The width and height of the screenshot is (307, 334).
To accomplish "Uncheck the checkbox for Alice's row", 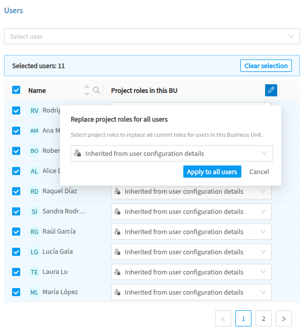I will [x=16, y=171].
